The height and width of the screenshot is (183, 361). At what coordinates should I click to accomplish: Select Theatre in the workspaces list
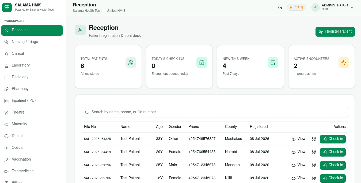click(32, 112)
